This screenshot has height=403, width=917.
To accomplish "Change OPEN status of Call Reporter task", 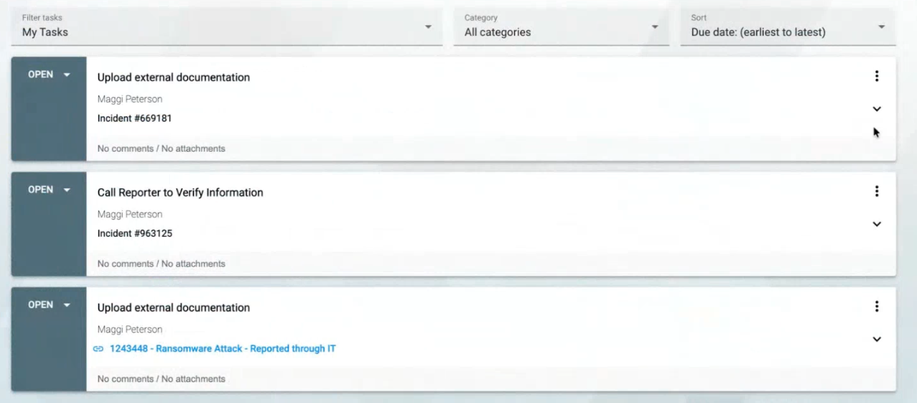I will click(x=49, y=190).
